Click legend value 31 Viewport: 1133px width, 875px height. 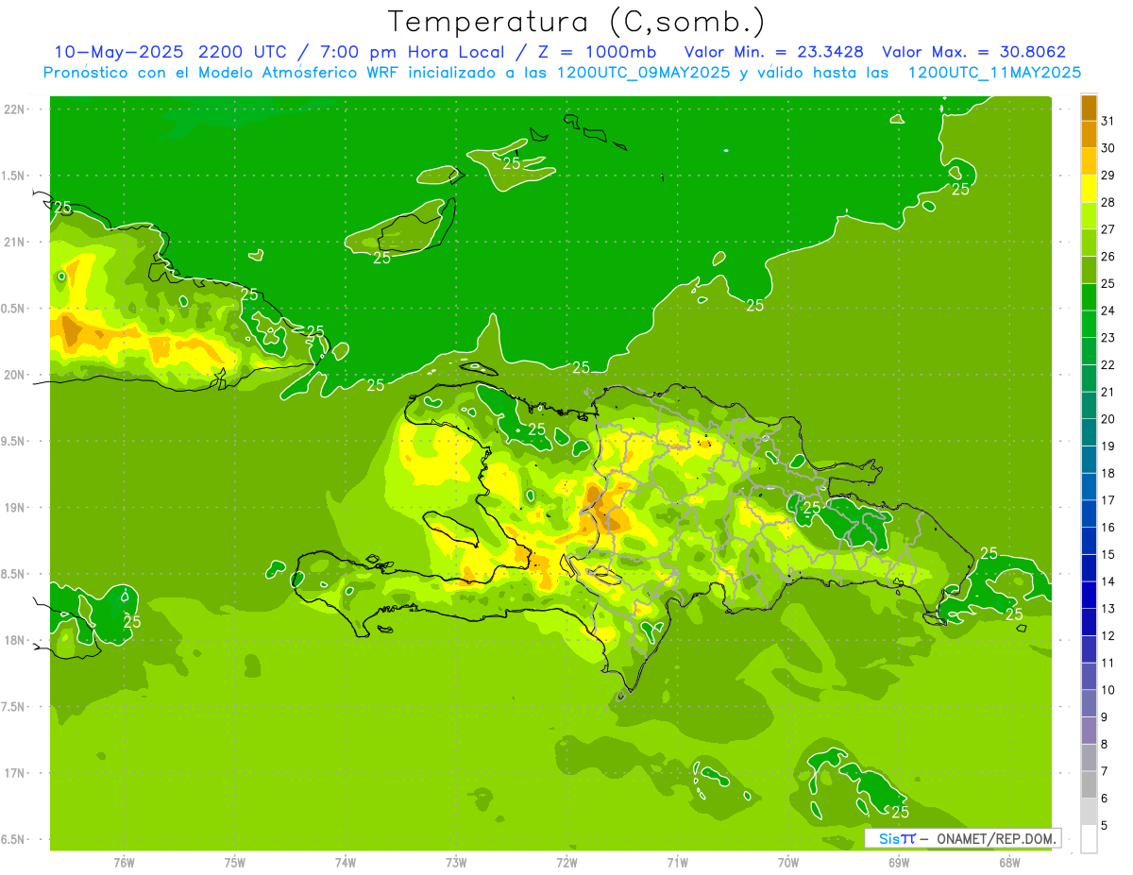1108,120
